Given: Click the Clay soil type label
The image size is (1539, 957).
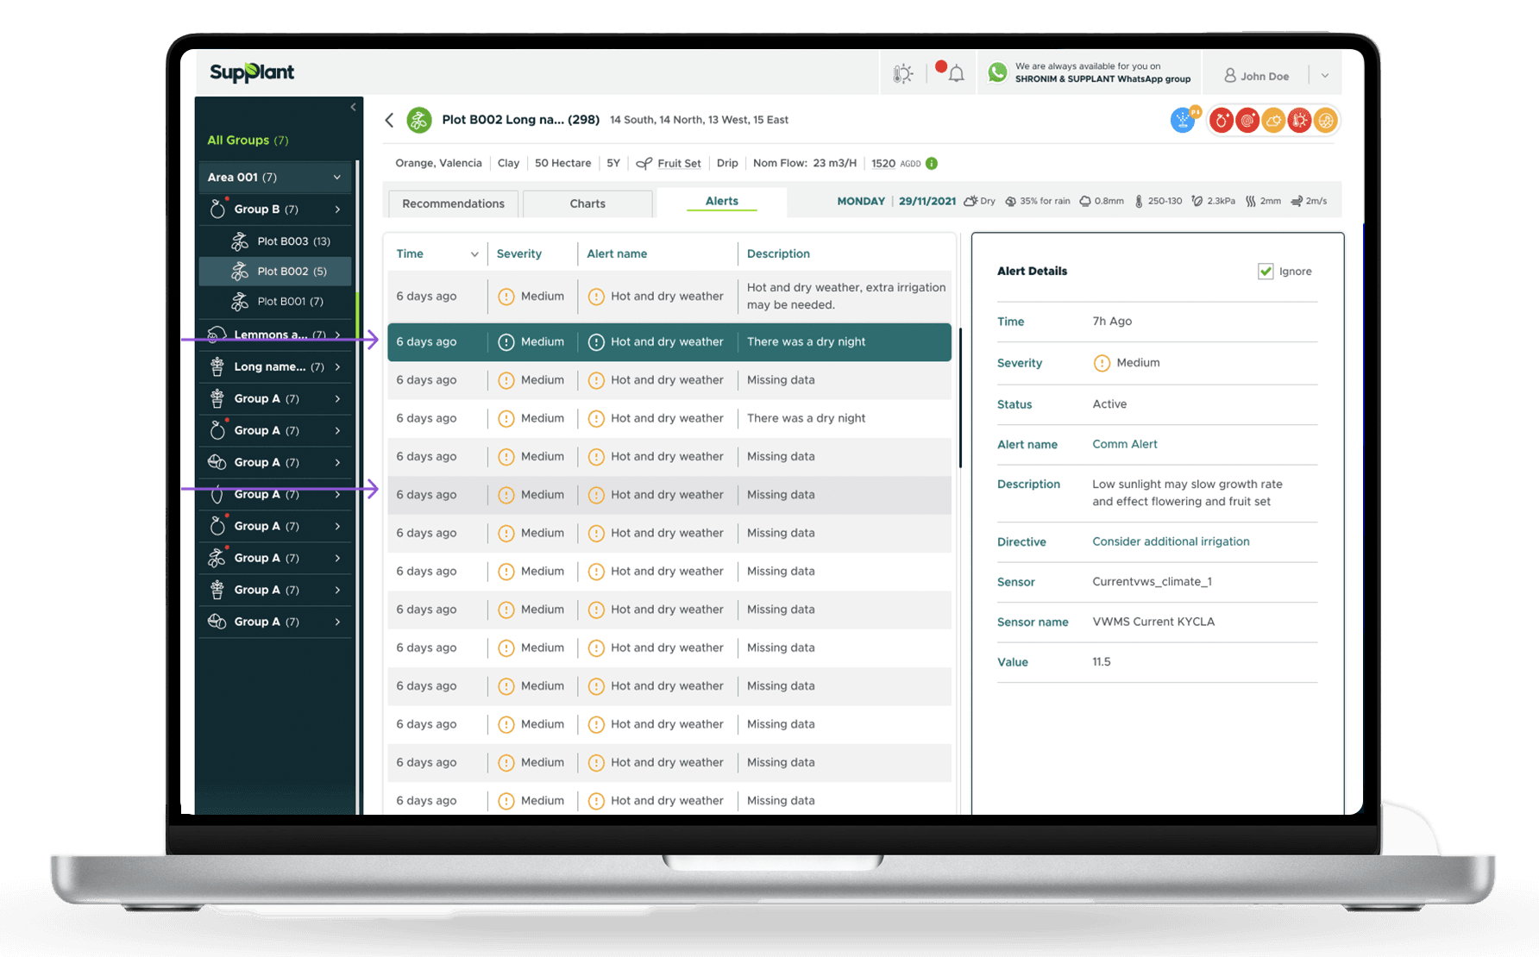Looking at the screenshot, I should pos(508,163).
